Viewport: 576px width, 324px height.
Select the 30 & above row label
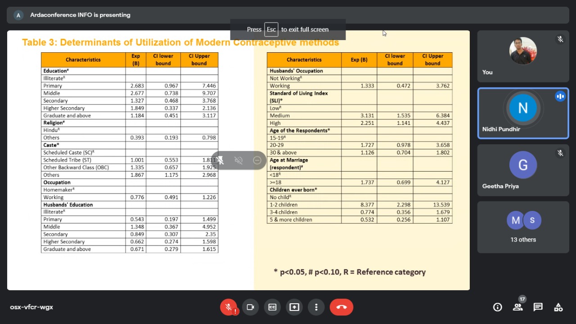(x=283, y=153)
